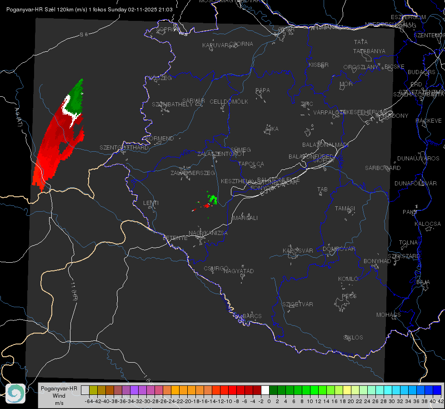This screenshot has width=445, height=409.
Task: Click the BARCS label
Action: (x=252, y=316)
